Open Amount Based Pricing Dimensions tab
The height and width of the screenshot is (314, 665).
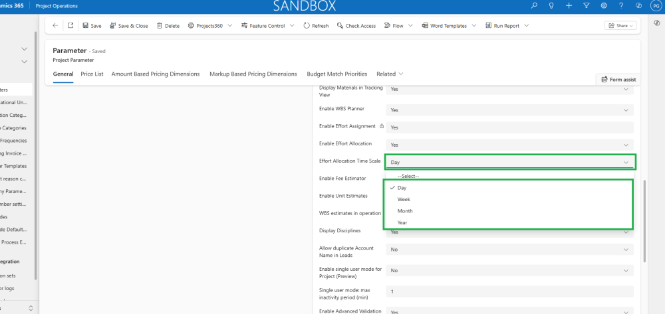pos(155,74)
